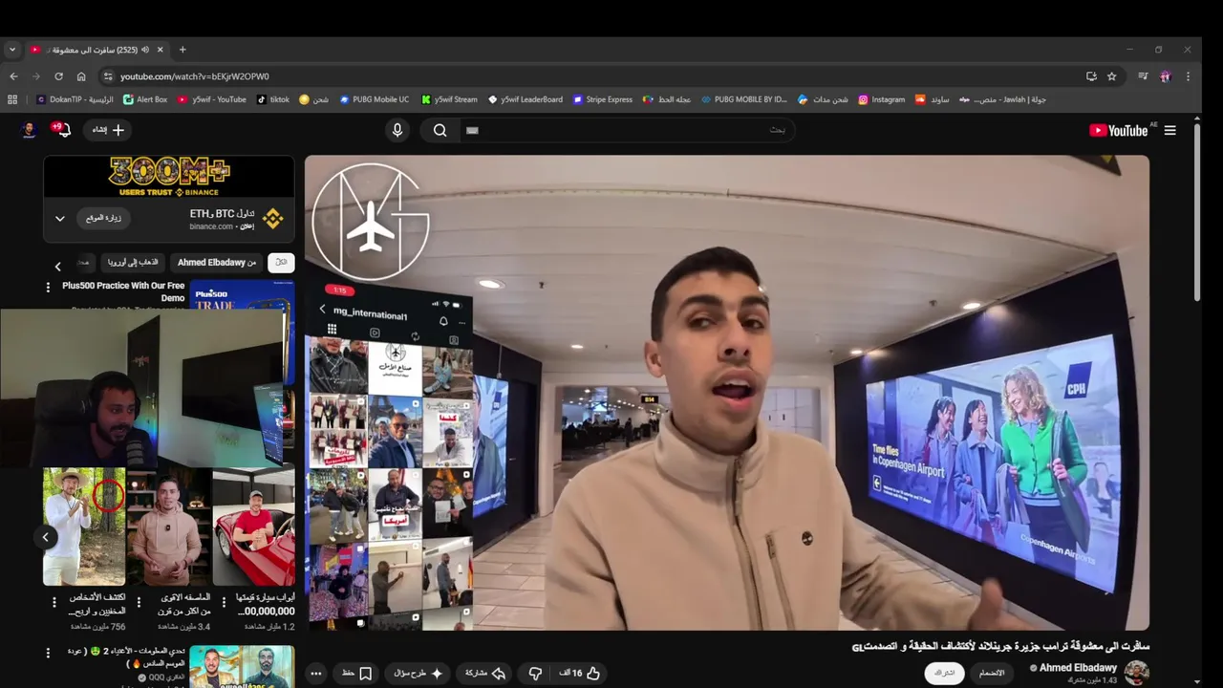Click the browser home button
The height and width of the screenshot is (688, 1223).
coord(81,76)
